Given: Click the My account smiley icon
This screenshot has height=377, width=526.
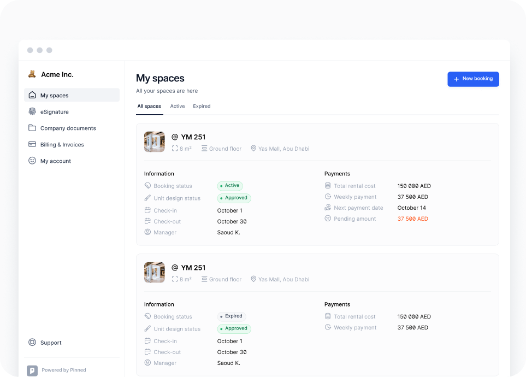Looking at the screenshot, I should 32,161.
